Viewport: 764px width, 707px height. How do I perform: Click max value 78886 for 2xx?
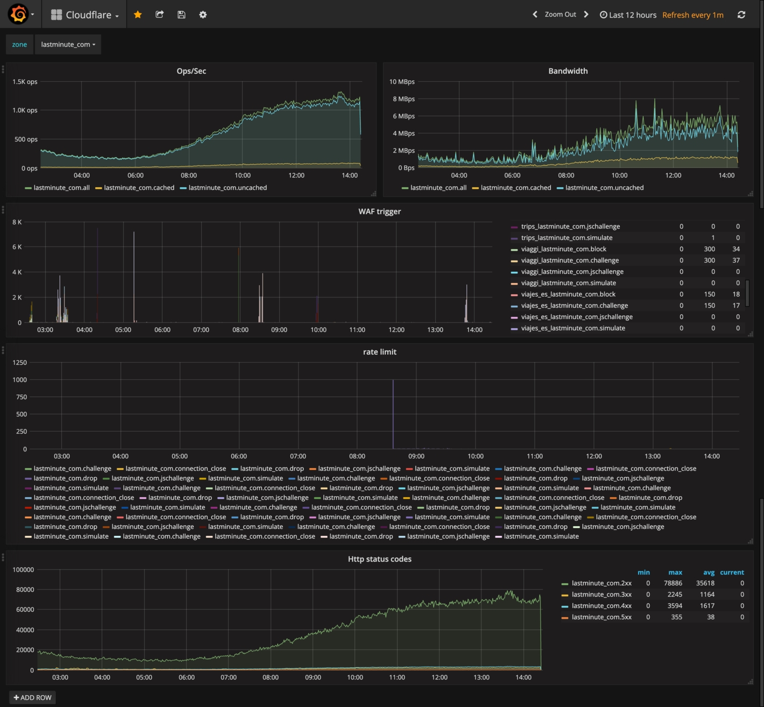coord(673,583)
